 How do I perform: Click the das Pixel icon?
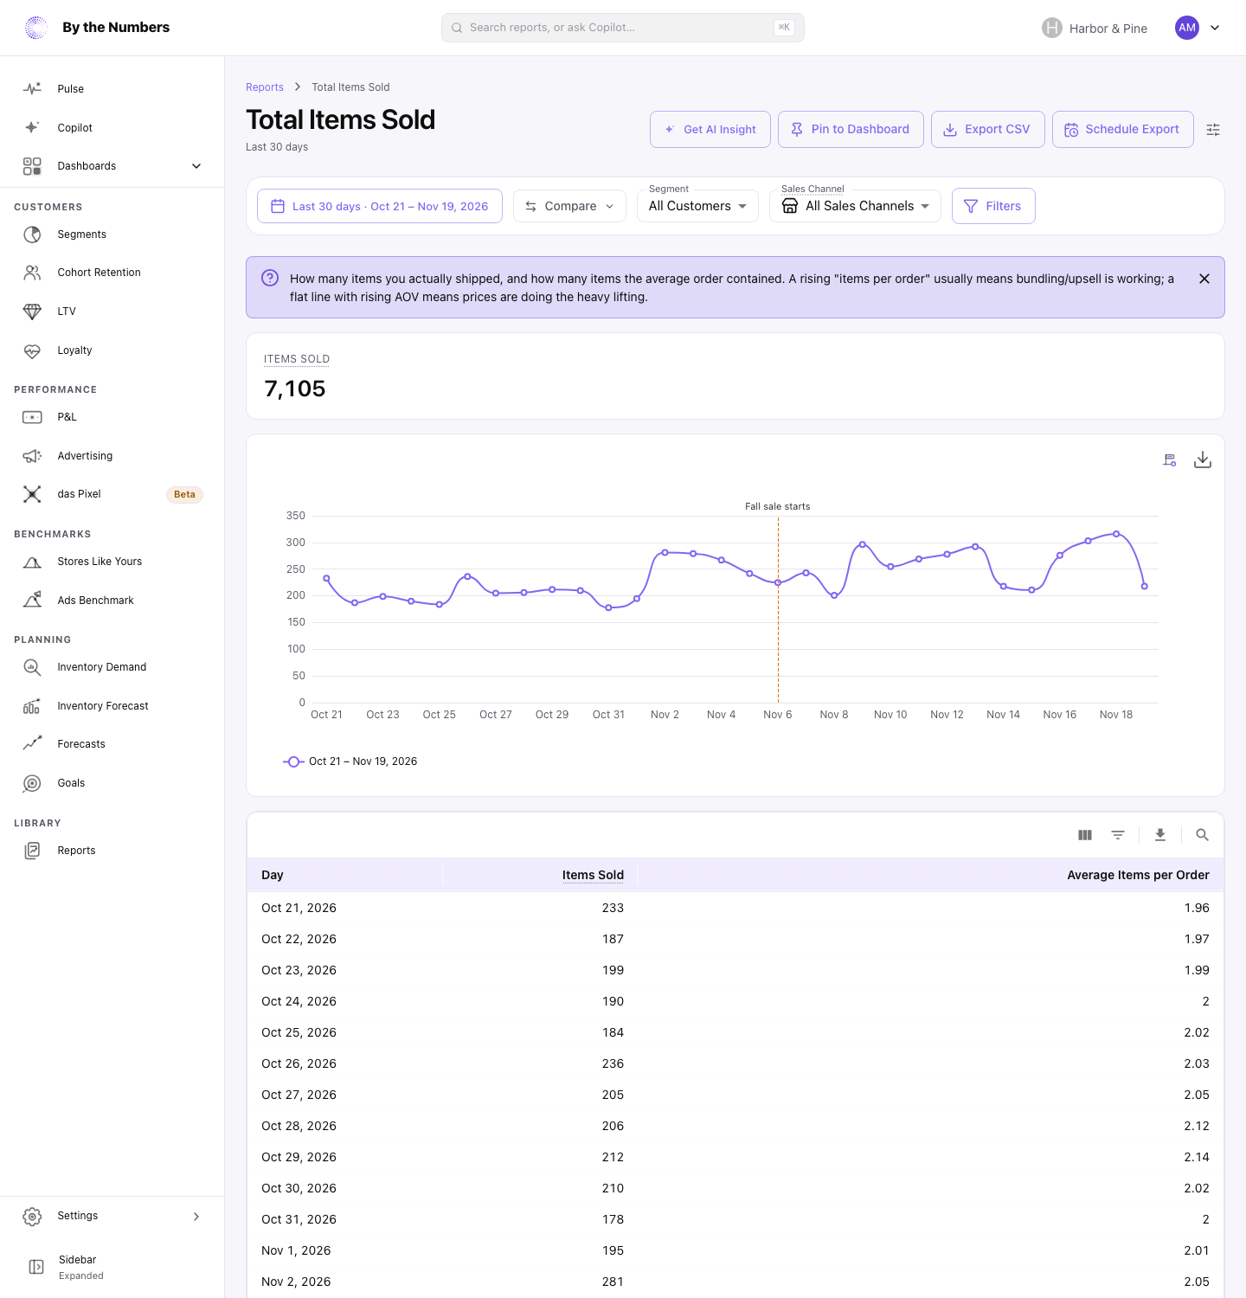(32, 494)
